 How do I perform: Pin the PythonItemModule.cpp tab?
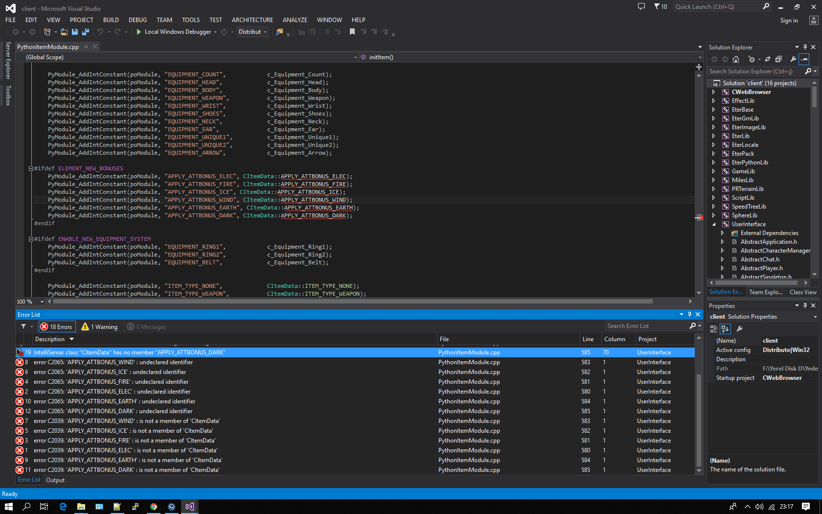click(86, 47)
